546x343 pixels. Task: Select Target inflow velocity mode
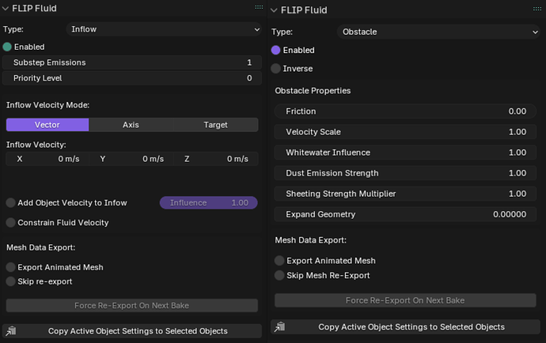coord(215,125)
